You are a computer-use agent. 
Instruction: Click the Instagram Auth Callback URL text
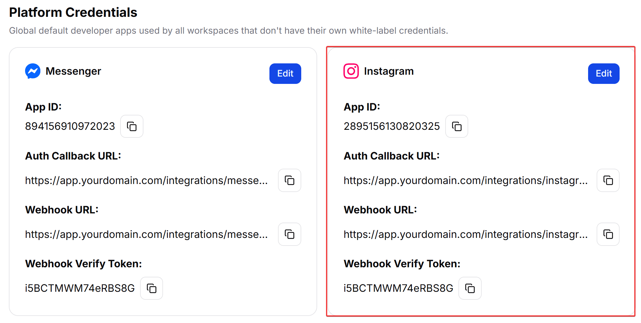click(x=465, y=180)
